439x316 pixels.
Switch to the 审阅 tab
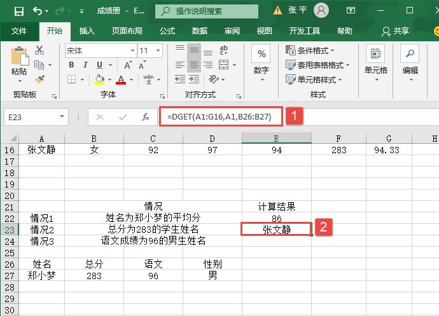pos(232,31)
